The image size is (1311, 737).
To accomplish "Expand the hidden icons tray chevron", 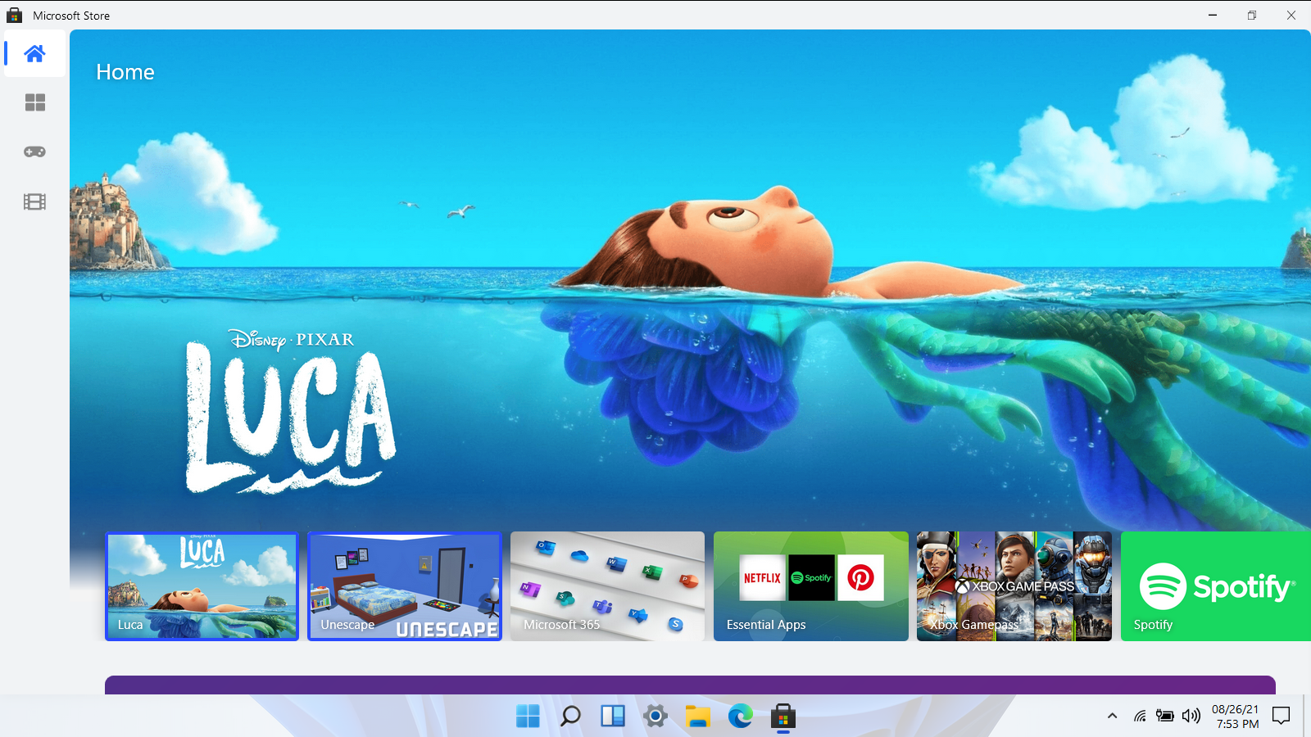I will tap(1112, 716).
